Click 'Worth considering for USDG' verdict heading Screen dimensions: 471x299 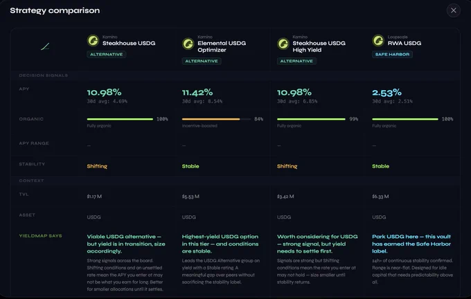(x=317, y=244)
